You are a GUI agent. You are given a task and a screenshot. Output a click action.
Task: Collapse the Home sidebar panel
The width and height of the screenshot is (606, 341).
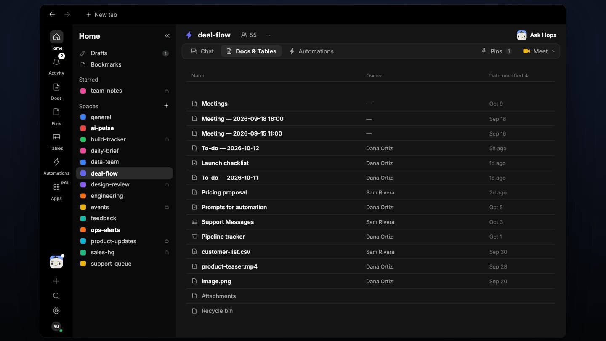(x=167, y=36)
